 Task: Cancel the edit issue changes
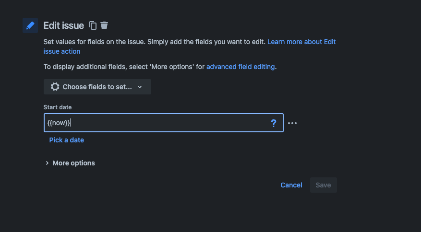pyautogui.click(x=291, y=185)
